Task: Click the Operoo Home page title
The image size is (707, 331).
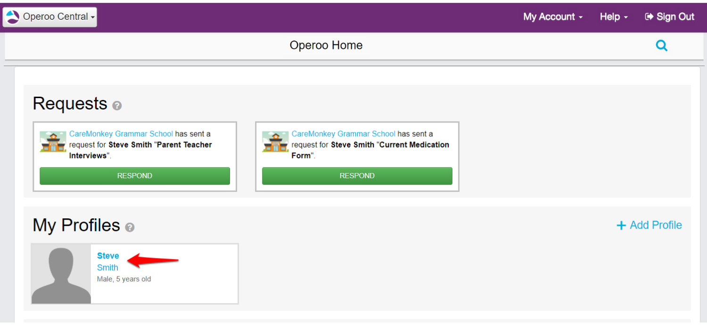Action: [x=326, y=46]
